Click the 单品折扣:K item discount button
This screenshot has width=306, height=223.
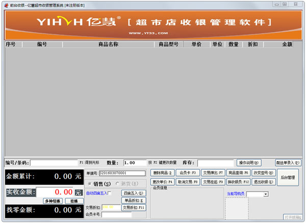[134, 200]
